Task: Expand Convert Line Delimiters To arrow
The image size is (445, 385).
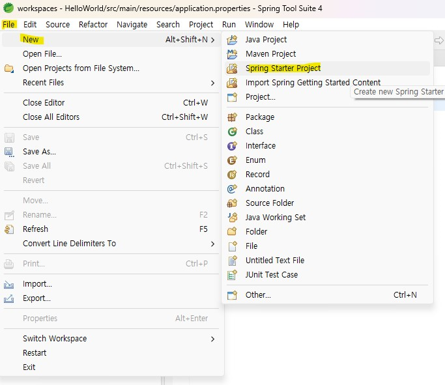Action: point(212,244)
